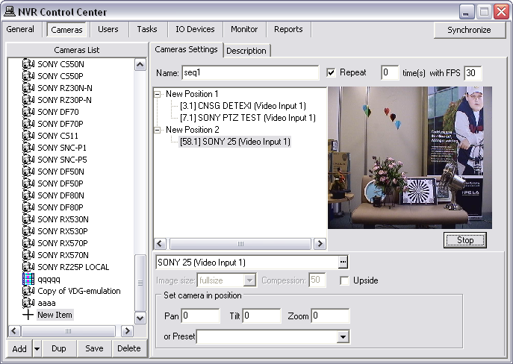Enable the Upside checkbox
513x364 pixels.
tap(344, 280)
